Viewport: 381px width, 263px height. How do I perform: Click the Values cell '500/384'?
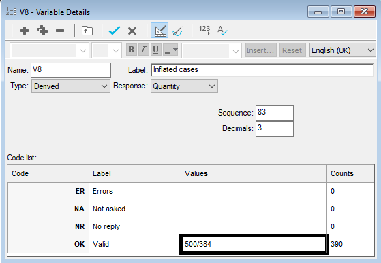point(254,244)
